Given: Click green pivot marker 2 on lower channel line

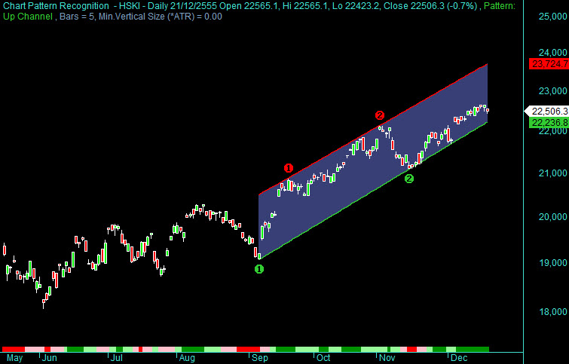Looking at the screenshot, I should click(409, 179).
